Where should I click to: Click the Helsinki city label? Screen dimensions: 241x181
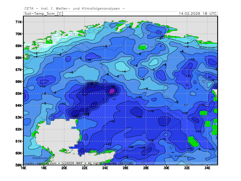[x=111, y=149]
